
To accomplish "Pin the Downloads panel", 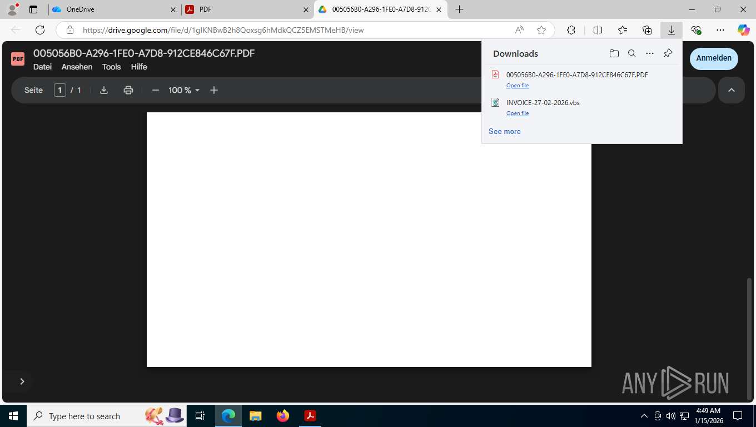I will (x=668, y=53).
